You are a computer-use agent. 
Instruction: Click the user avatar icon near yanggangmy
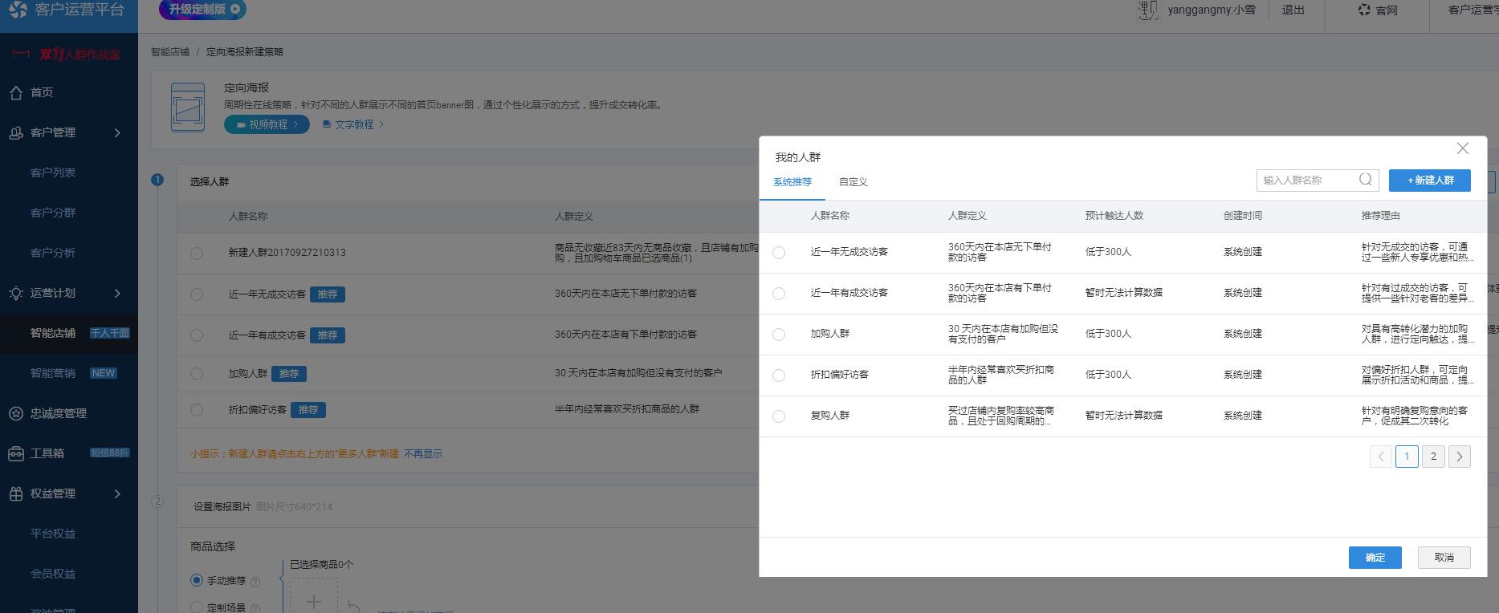coord(1148,10)
